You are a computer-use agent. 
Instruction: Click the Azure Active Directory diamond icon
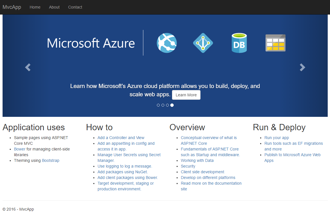coord(203,43)
